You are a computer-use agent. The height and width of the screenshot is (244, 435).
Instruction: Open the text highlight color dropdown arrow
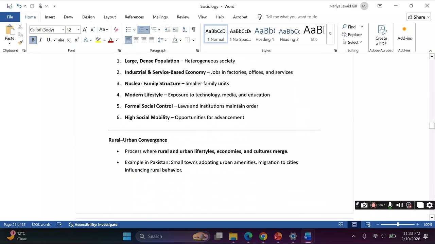(104, 40)
